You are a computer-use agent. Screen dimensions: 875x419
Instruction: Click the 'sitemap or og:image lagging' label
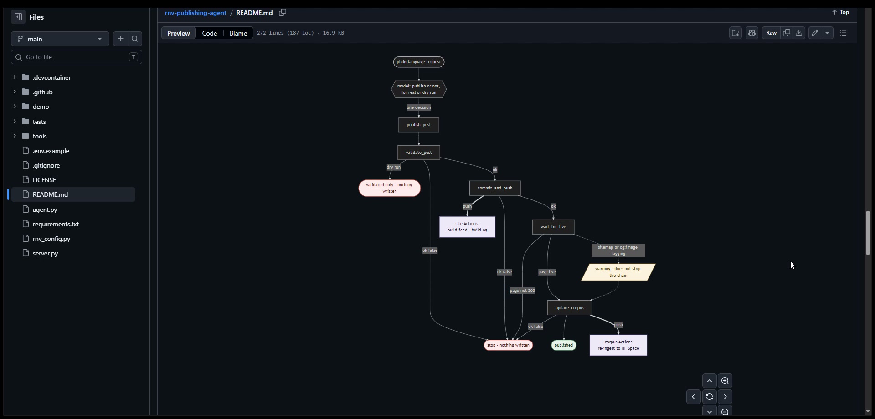[x=618, y=250]
